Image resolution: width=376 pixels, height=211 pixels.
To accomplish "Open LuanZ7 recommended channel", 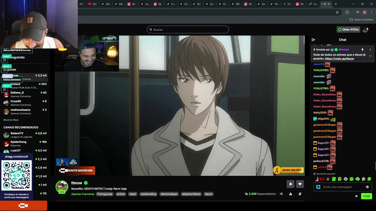I will coord(25,151).
